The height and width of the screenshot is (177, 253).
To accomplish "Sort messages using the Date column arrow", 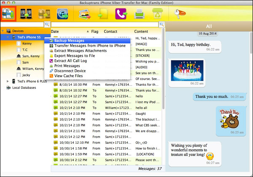I will tap(88, 32).
